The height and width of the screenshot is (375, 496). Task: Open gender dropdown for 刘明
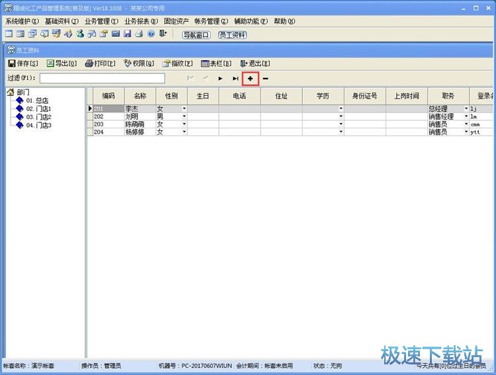pyautogui.click(x=184, y=116)
